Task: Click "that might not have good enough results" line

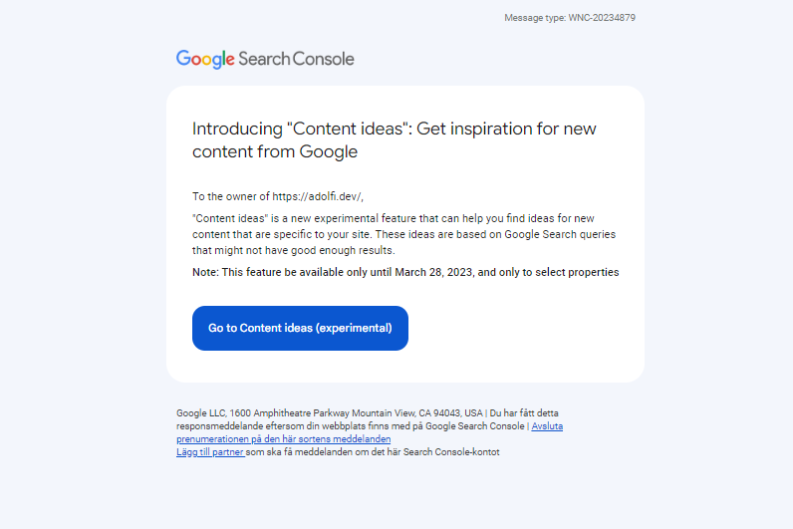Action: (x=293, y=250)
